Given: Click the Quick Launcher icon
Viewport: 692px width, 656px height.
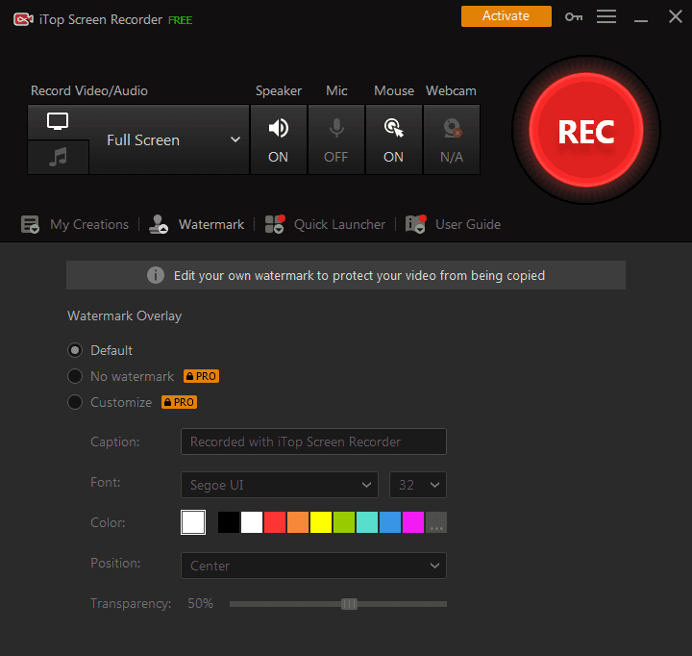Looking at the screenshot, I should 275,224.
